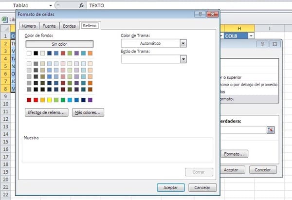Viewport: 292px width, 200px height.
Task: Select row 22 header
Action: (x=5, y=195)
